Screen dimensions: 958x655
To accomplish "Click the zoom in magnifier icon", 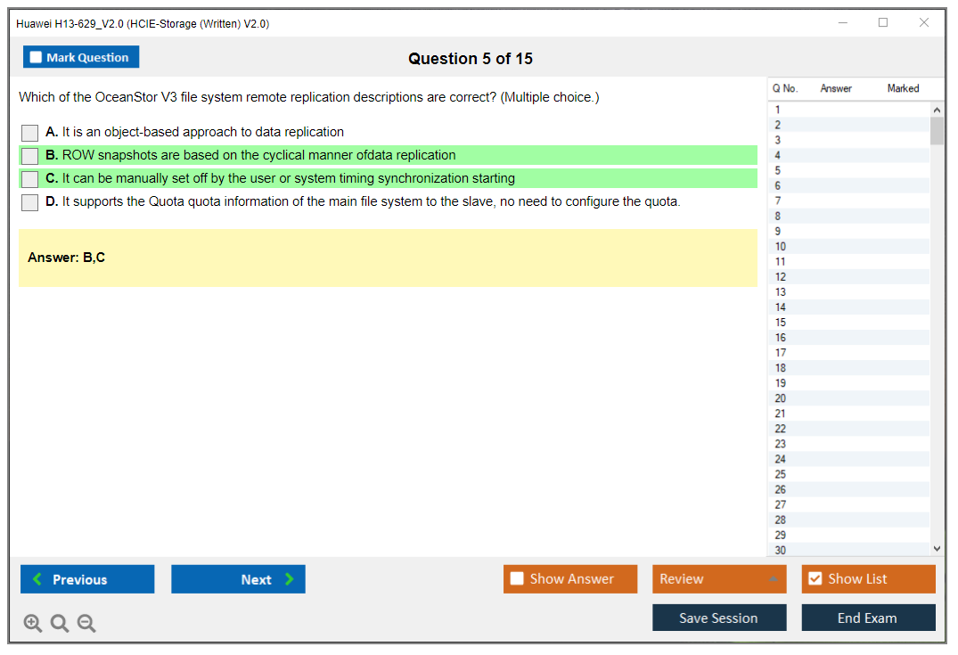I will (x=33, y=624).
